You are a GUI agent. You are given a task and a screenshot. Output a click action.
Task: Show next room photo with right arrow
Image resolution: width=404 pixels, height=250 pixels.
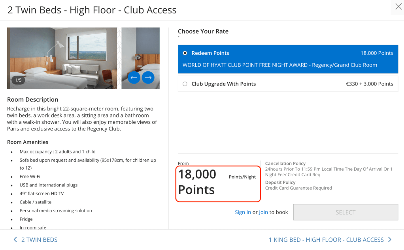pyautogui.click(x=148, y=78)
